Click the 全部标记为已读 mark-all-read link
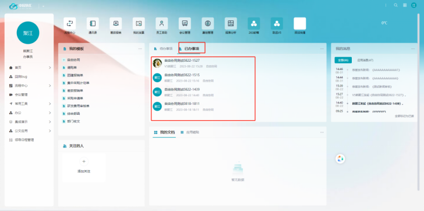This screenshot has height=211, width=424. coord(404,116)
